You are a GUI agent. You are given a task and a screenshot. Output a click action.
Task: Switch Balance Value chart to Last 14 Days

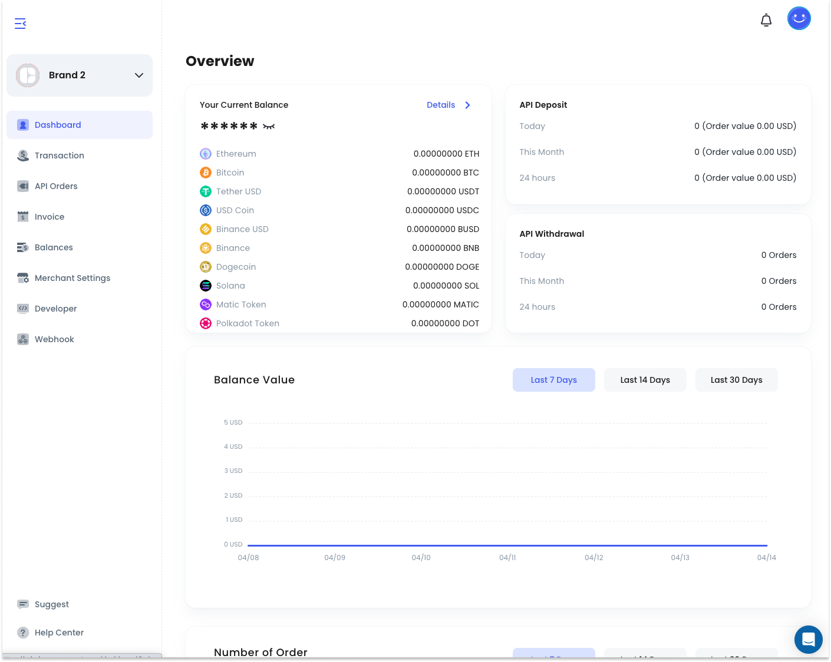645,380
